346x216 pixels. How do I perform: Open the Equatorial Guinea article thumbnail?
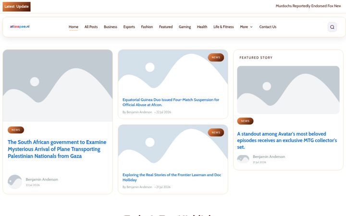click(173, 72)
